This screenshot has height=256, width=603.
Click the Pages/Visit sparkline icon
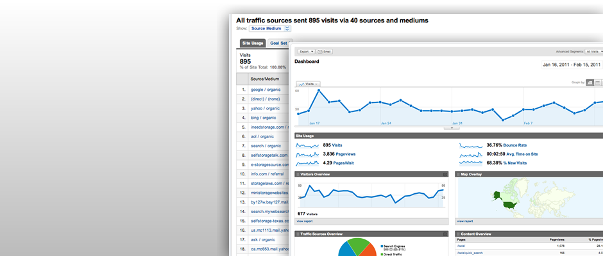(307, 163)
